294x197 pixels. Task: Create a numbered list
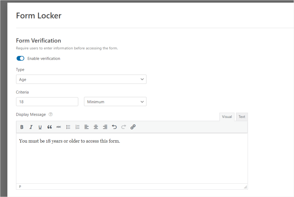pyautogui.click(x=77, y=127)
